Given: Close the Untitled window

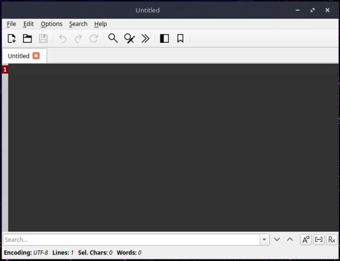Looking at the screenshot, I should tap(327, 10).
